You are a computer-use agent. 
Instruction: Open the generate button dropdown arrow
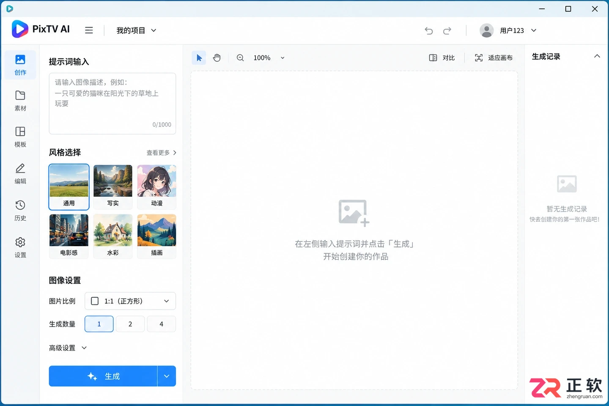click(167, 376)
